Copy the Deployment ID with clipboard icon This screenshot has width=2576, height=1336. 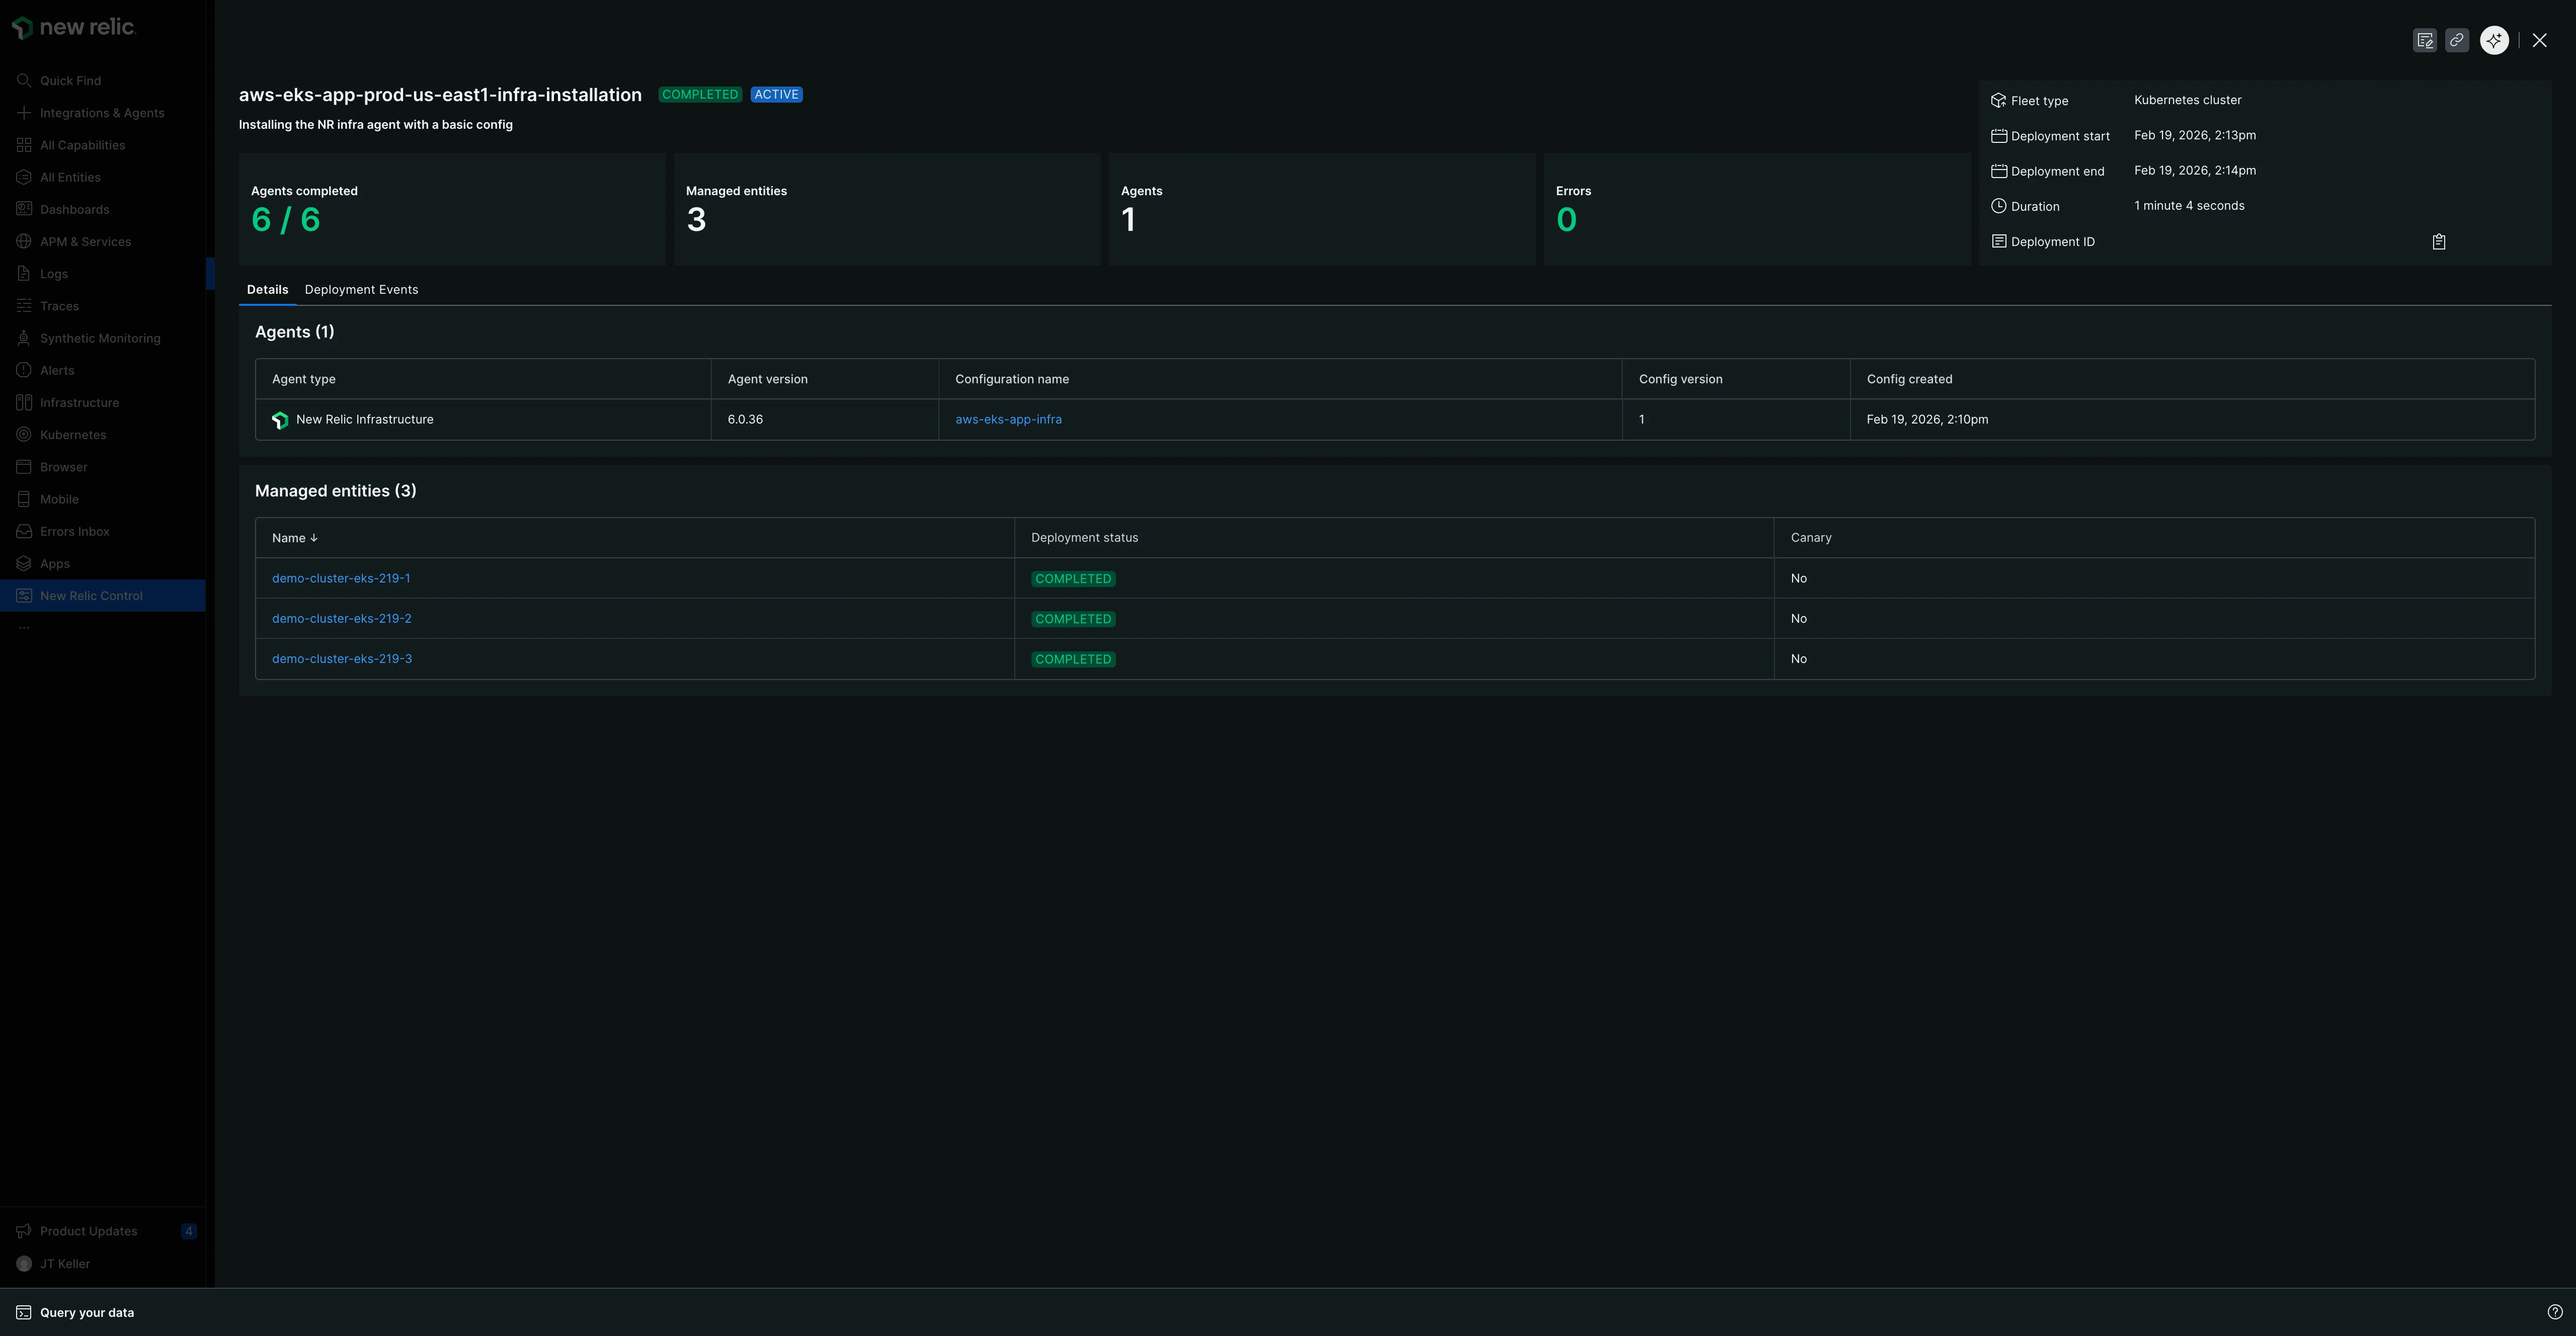[x=2438, y=241]
